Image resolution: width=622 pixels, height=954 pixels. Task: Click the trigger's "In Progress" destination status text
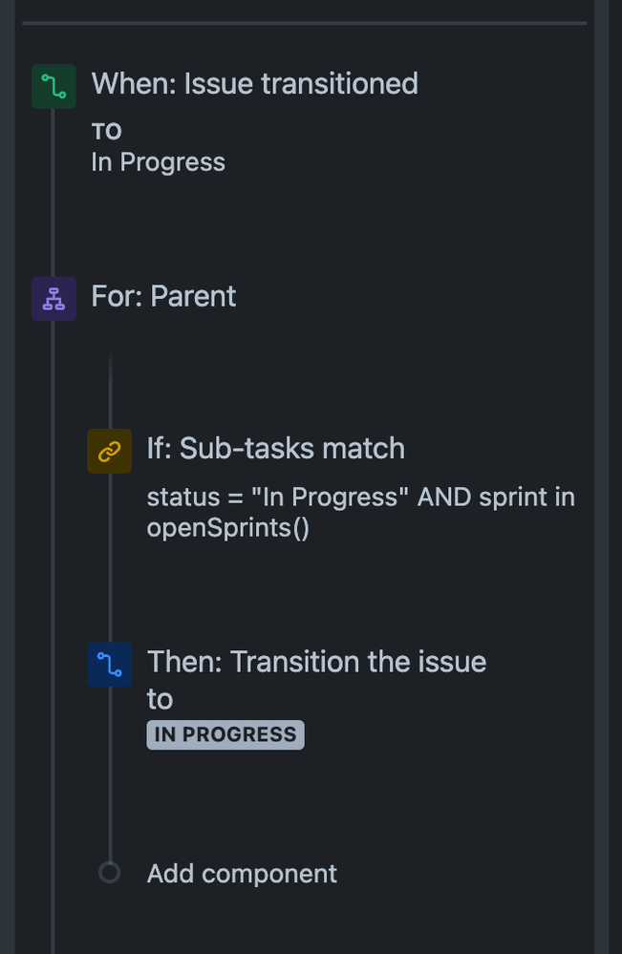[x=159, y=162]
